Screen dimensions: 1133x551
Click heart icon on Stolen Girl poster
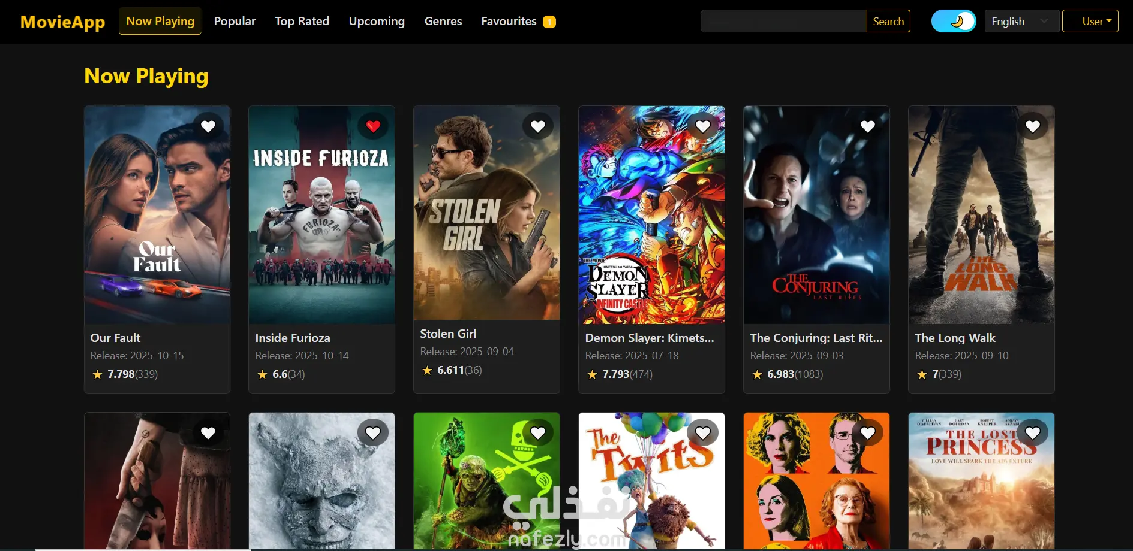click(x=538, y=126)
